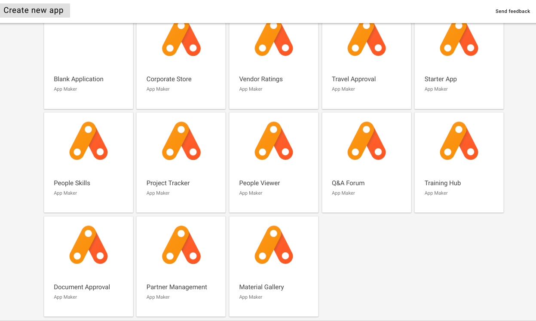Image resolution: width=536 pixels, height=321 pixels.
Task: Click App Maker subtitle under Project Tracker
Action: point(158,193)
